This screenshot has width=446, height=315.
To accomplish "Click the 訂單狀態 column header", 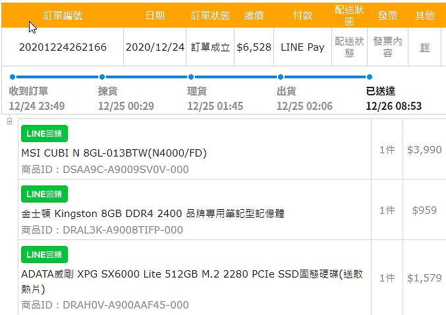I will coord(210,16).
